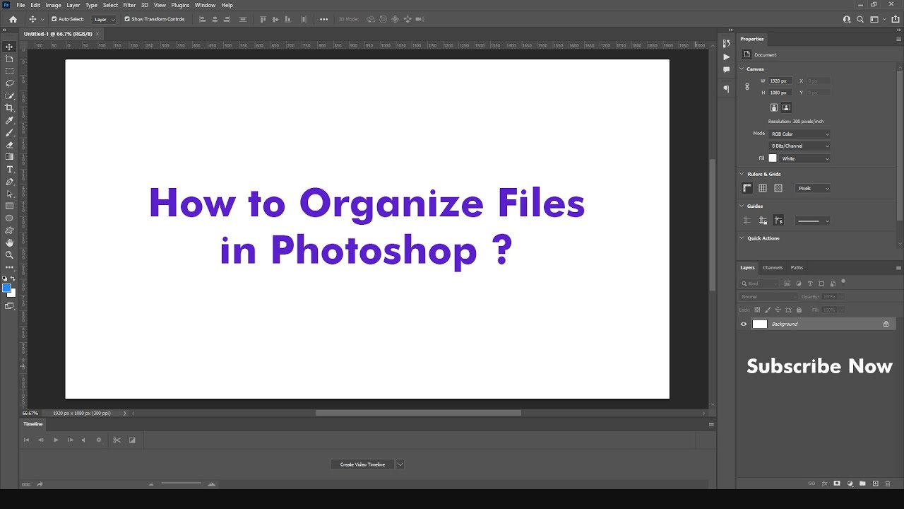Screen dimensions: 904x509
Task: Hide the Background layer eye icon
Action: pyautogui.click(x=743, y=324)
